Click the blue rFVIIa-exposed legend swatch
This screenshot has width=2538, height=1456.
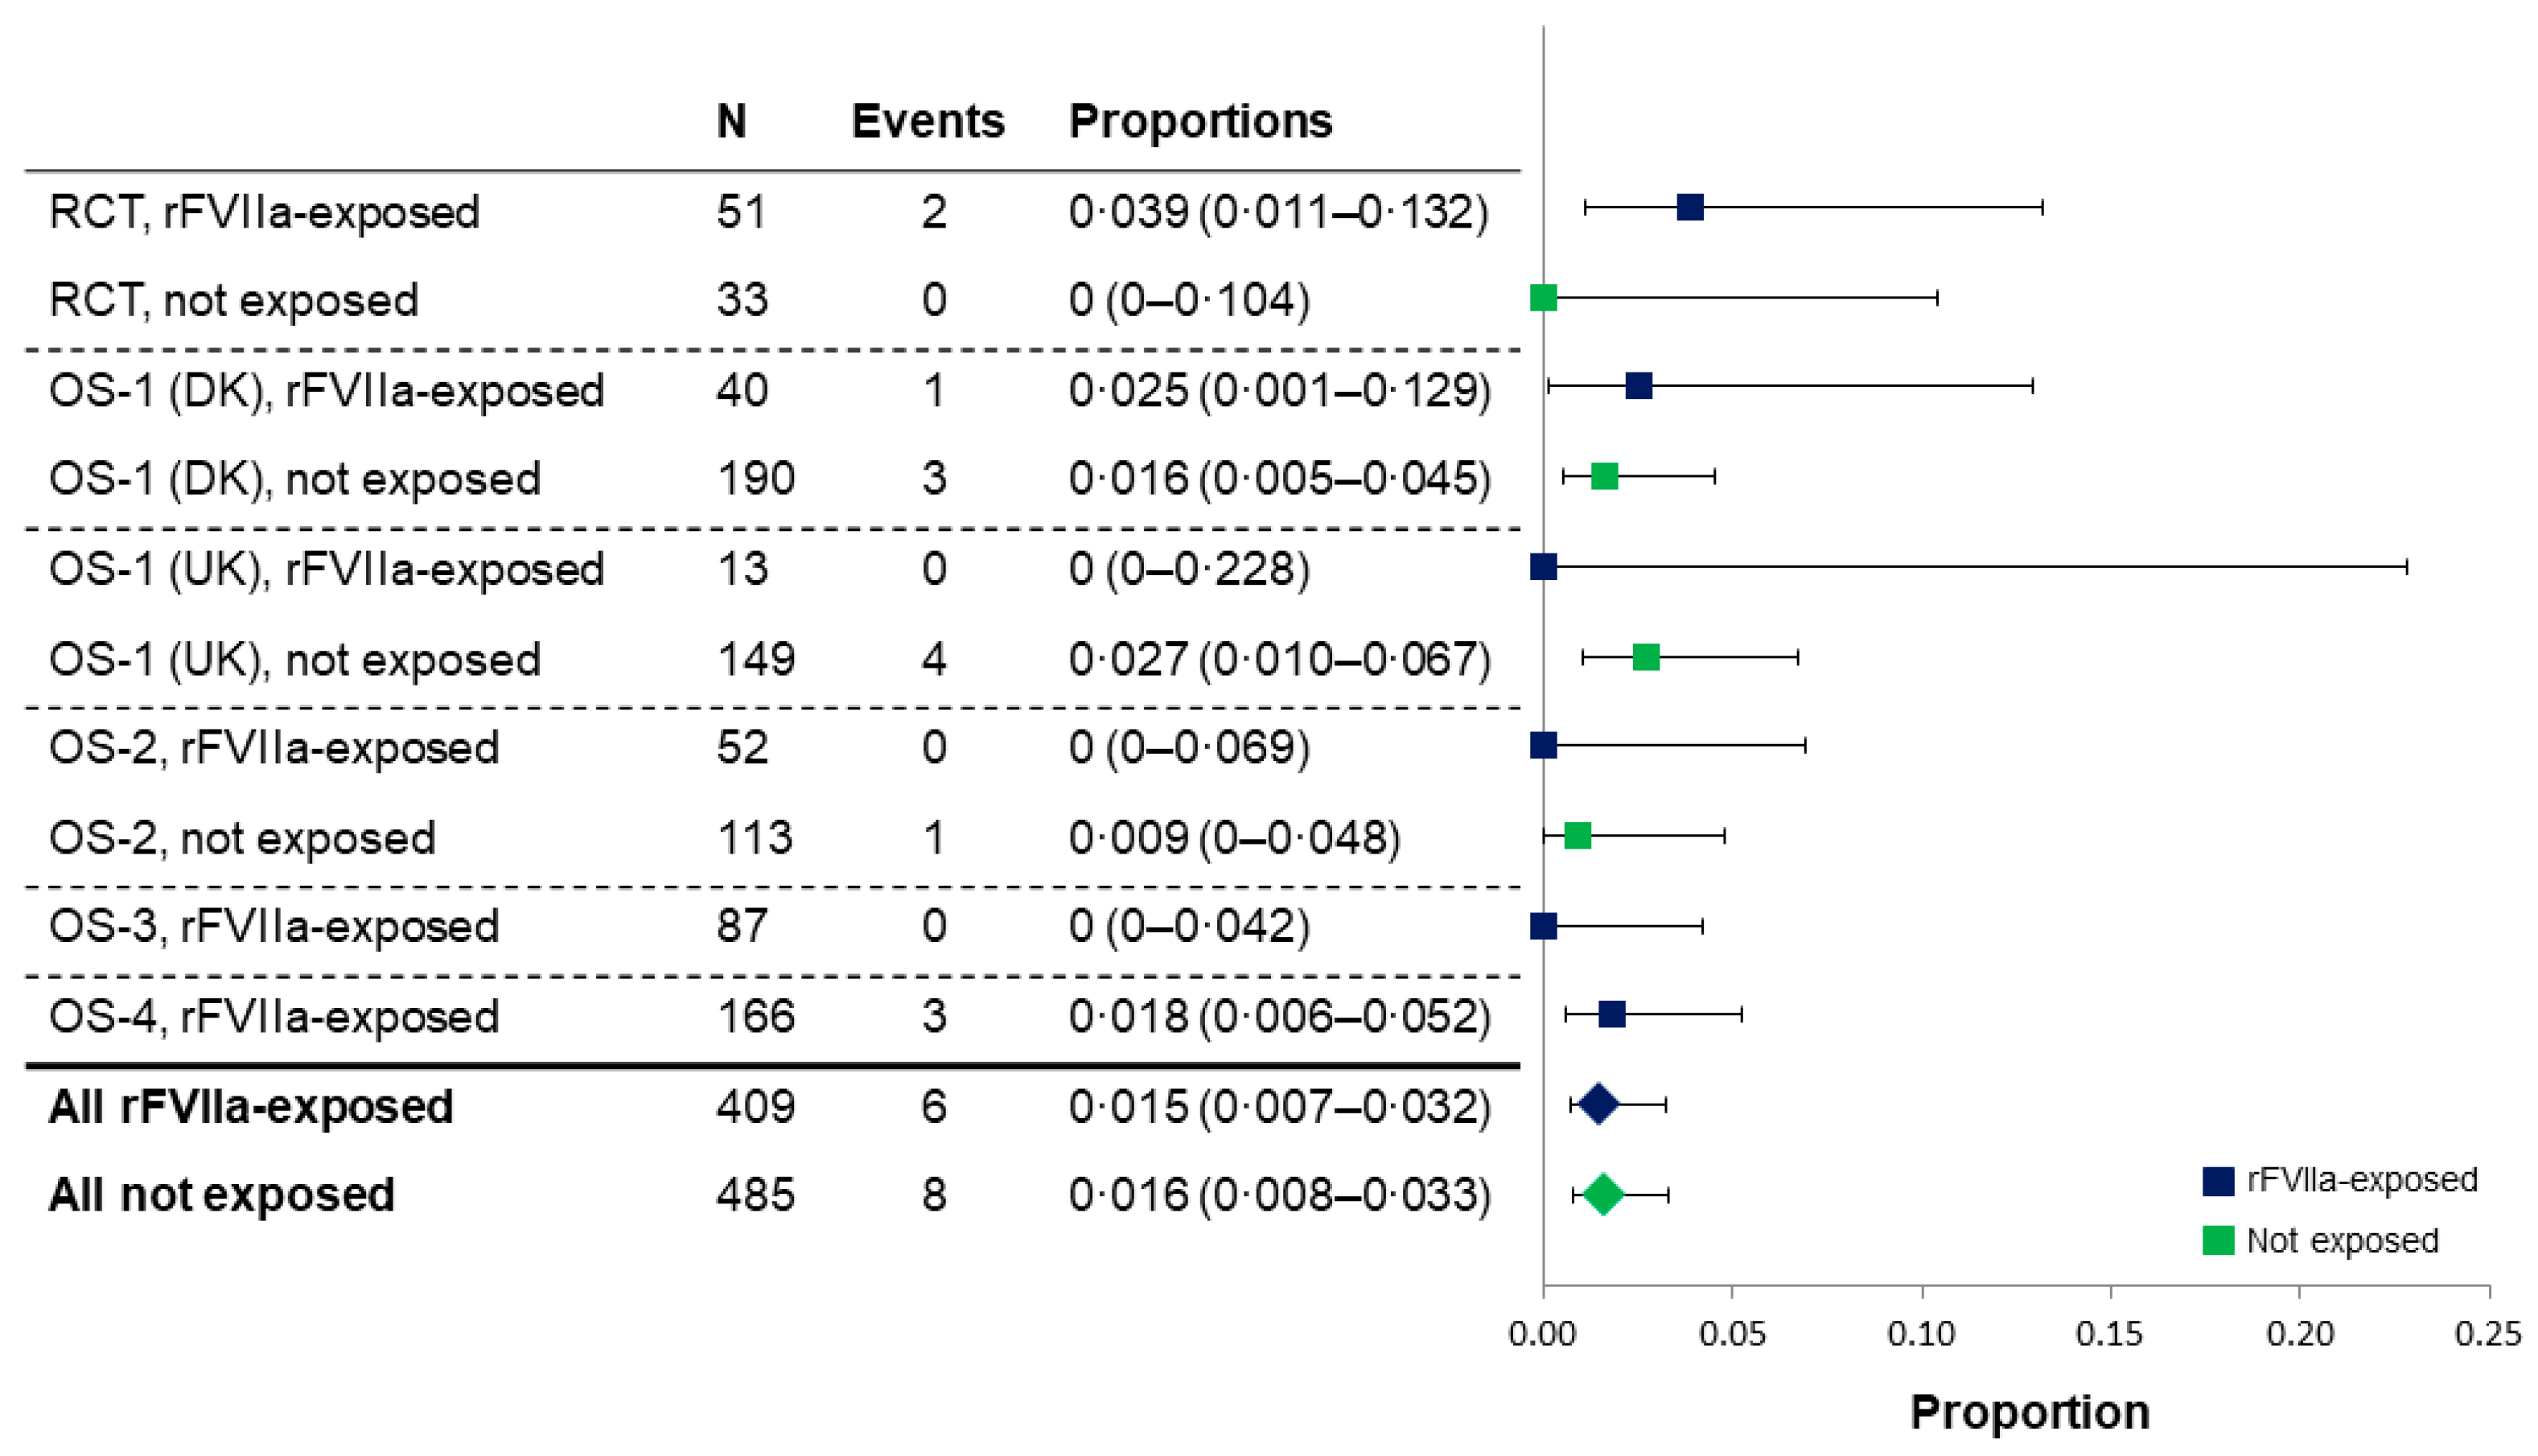2218,1181
